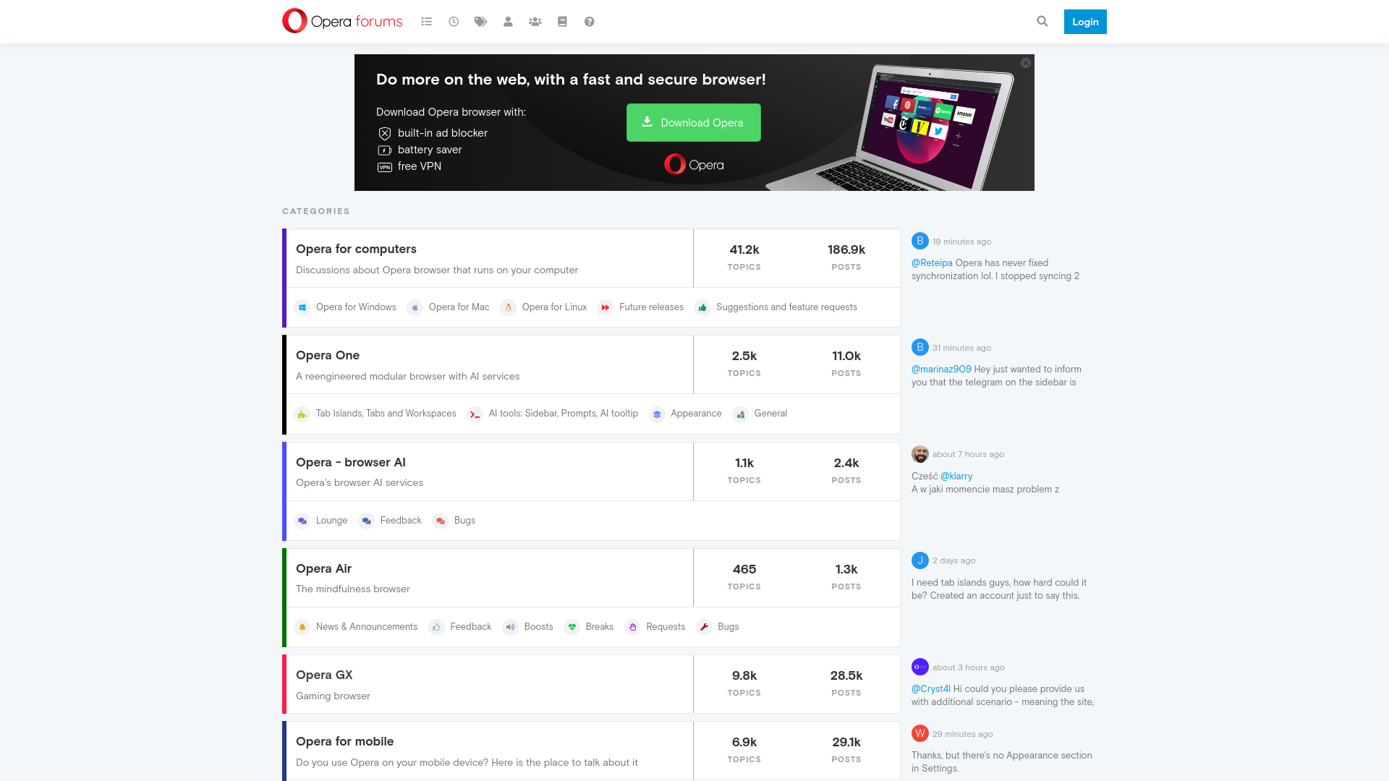Open Appearance subcategory link
Image resolution: width=1389 pixels, height=781 pixels.
696,414
